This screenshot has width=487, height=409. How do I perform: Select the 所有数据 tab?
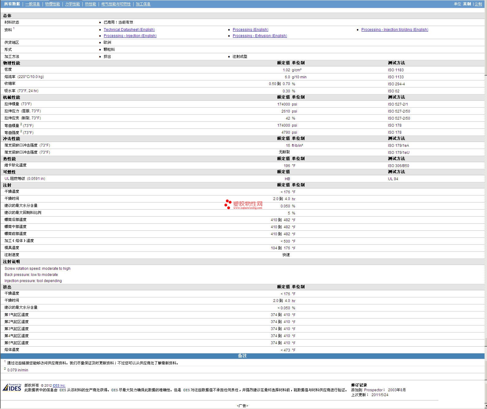click(x=12, y=4)
